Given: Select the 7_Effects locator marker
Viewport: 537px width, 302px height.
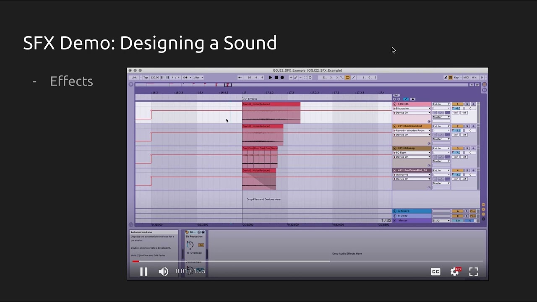Looking at the screenshot, I should click(x=250, y=99).
